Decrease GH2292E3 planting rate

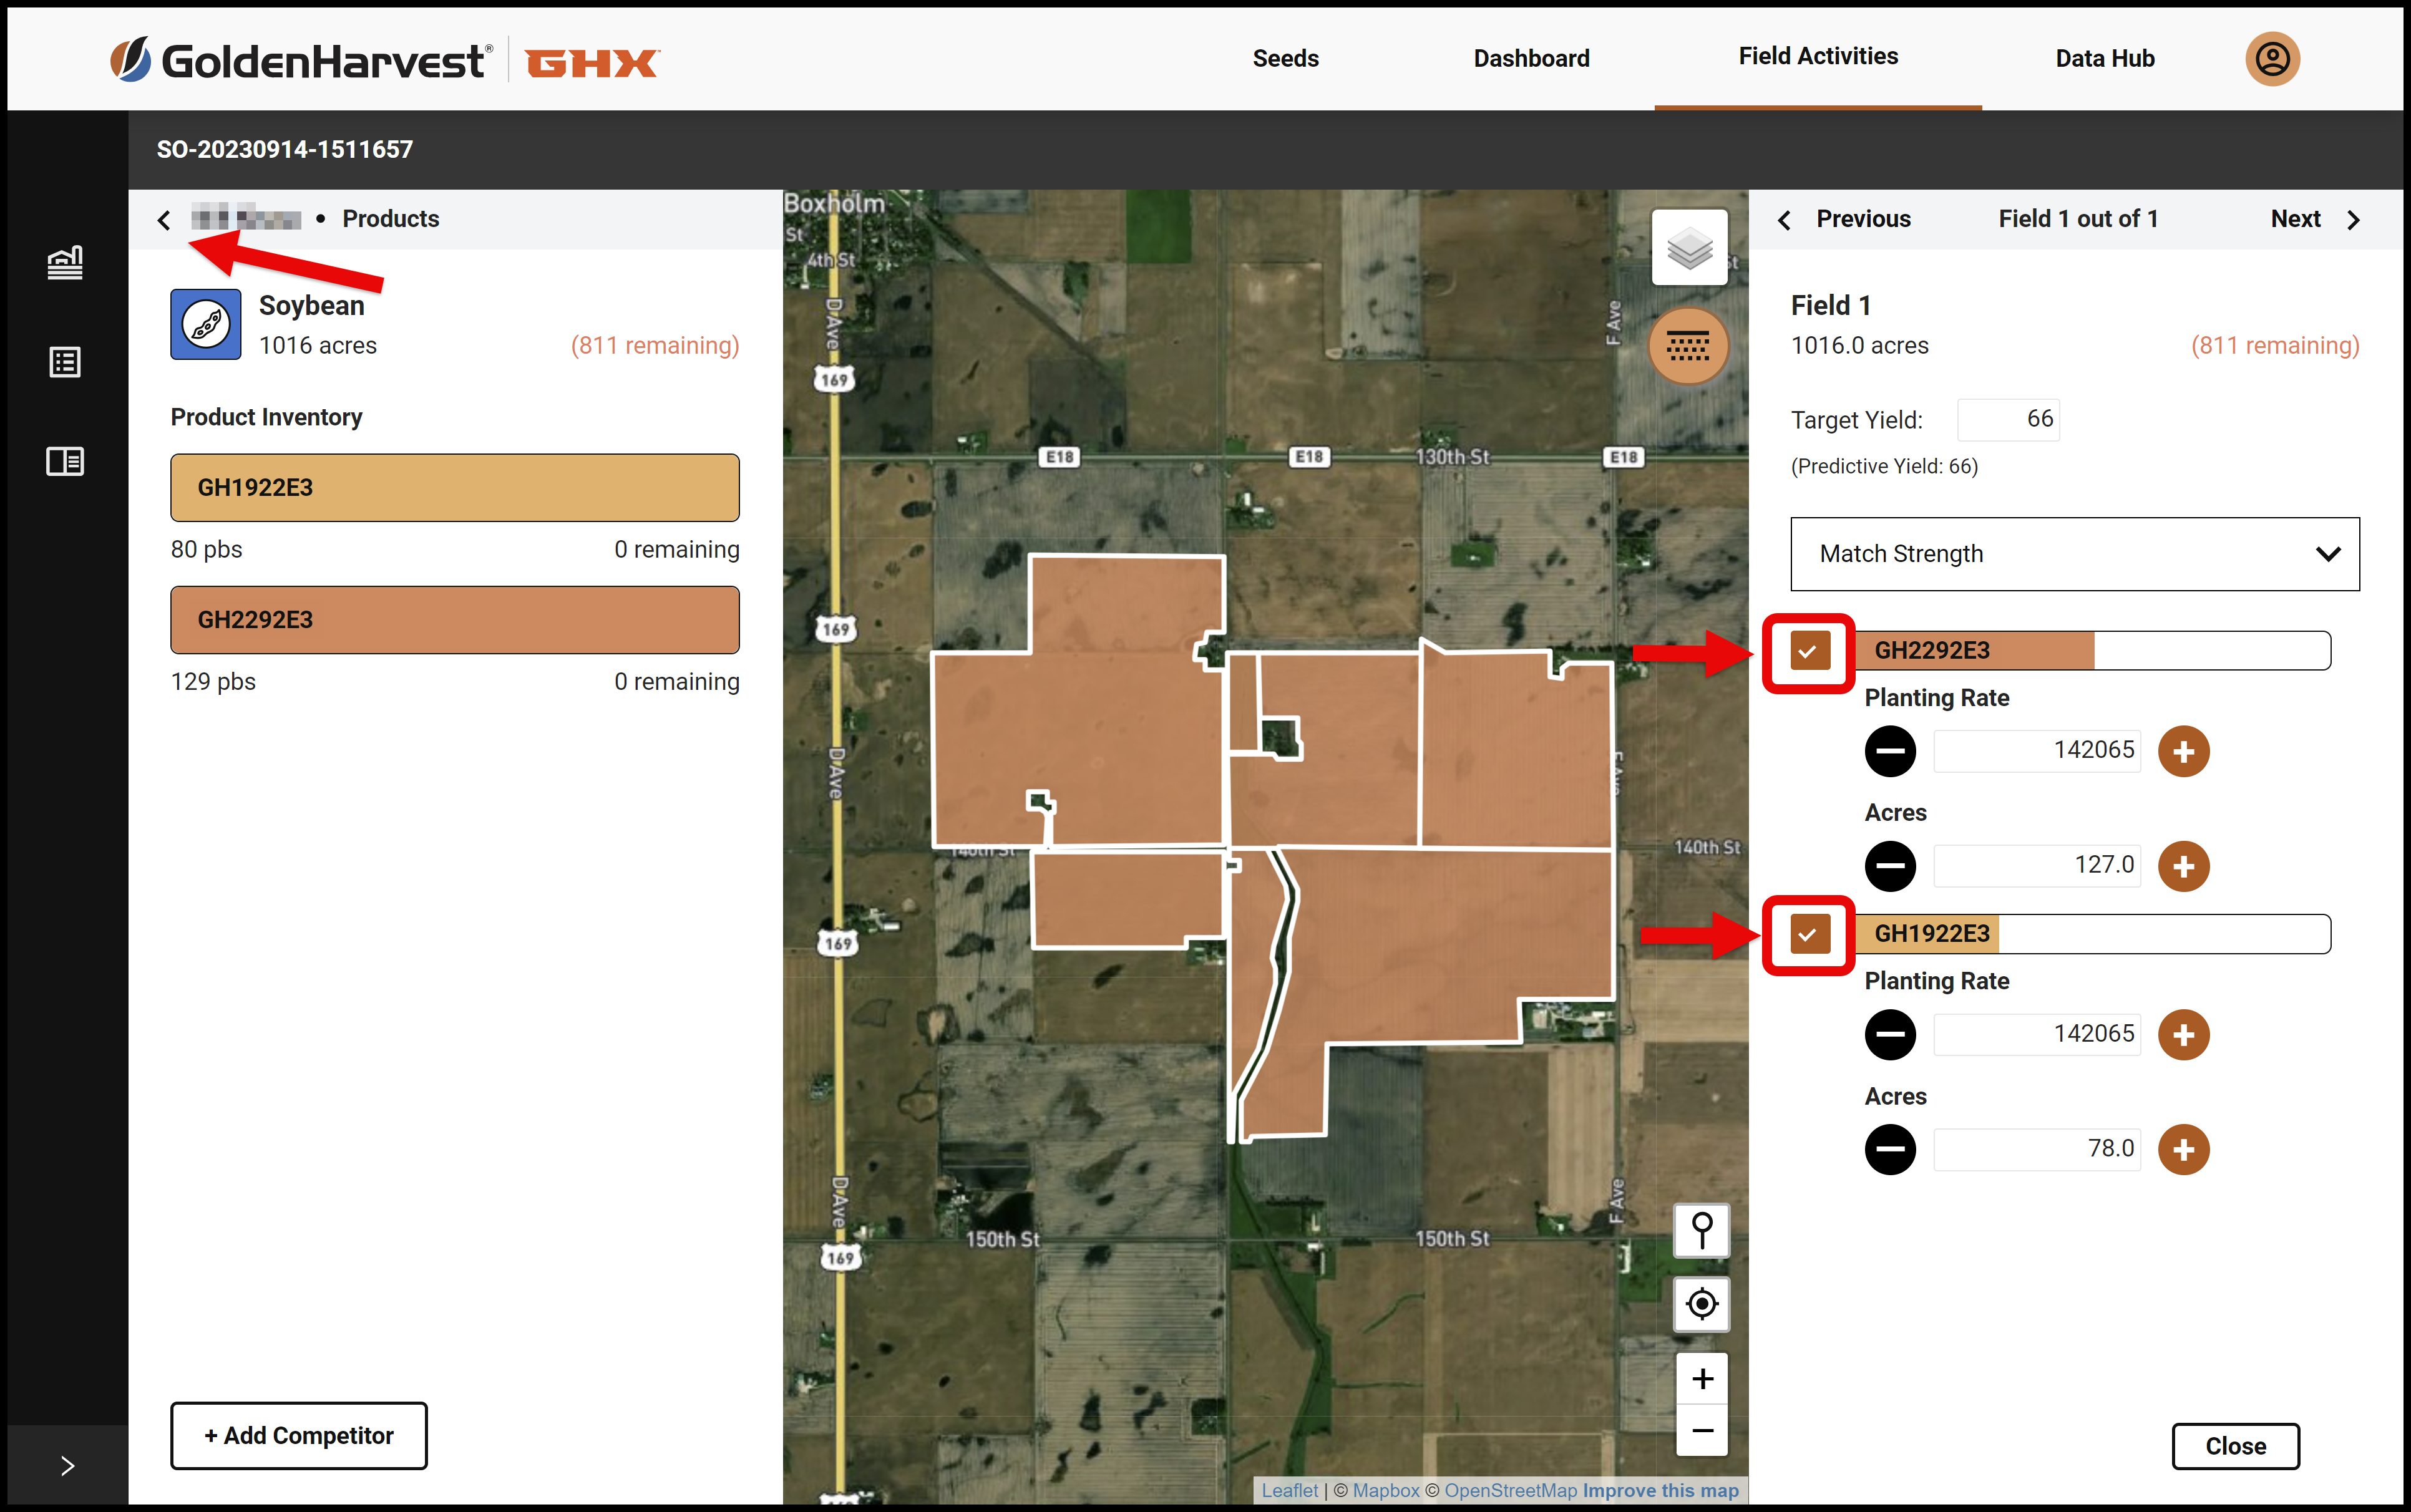1890,751
